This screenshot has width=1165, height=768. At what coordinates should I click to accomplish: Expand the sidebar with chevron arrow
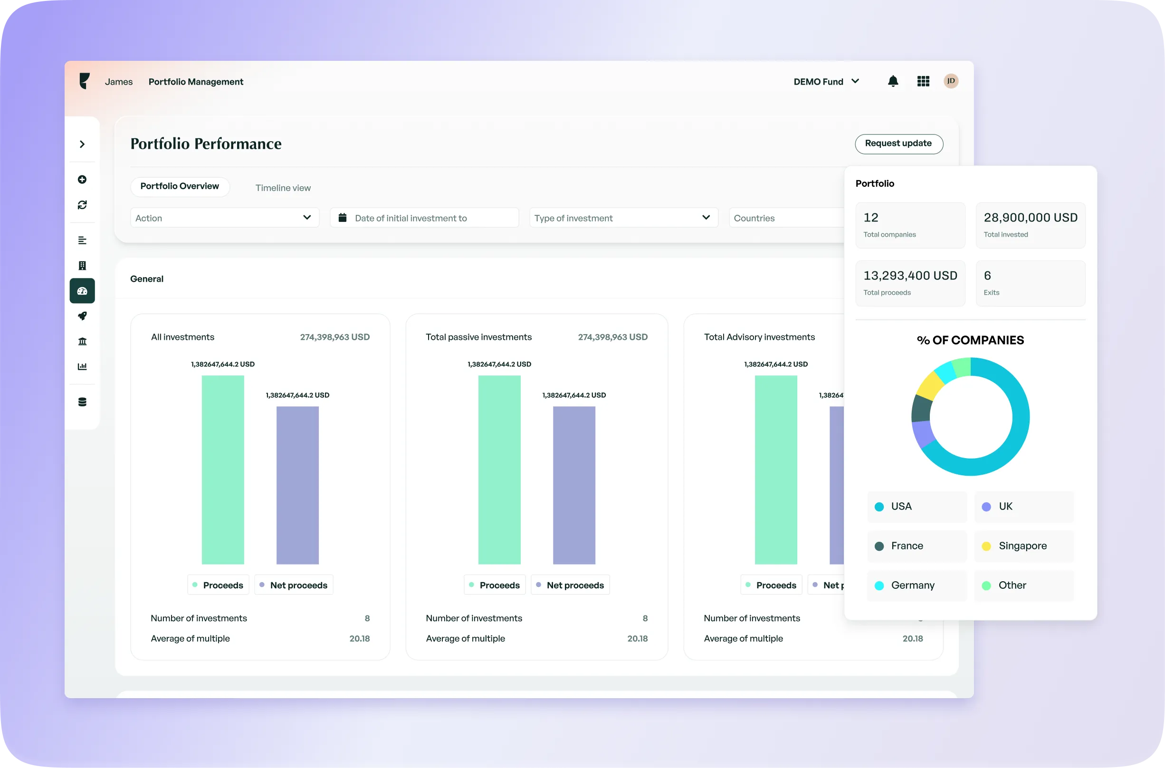point(82,144)
